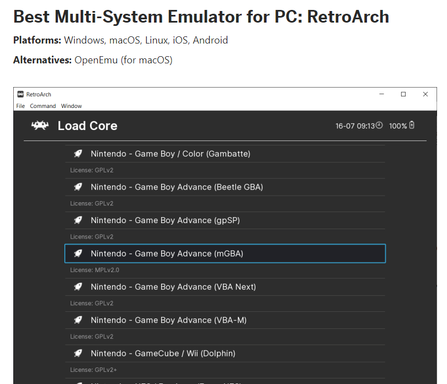The width and height of the screenshot is (447, 384).
Task: Load the Game Boy Advance (mGBA) core
Action: 225,253
